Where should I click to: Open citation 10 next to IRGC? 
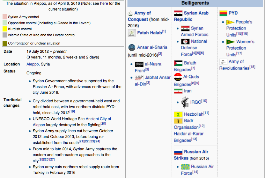[x=204, y=101]
